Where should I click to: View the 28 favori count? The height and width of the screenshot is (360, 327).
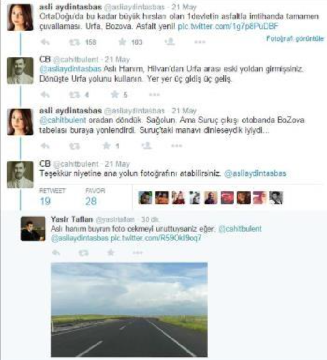(x=91, y=202)
